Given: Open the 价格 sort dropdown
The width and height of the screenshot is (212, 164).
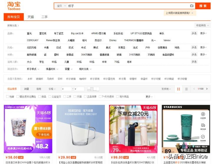Looking at the screenshot, I should pyautogui.click(x=52, y=89).
